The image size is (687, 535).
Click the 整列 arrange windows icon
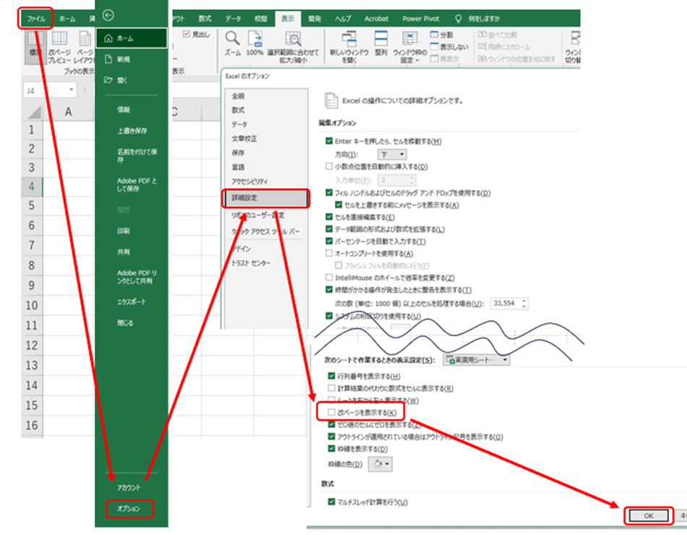(381, 39)
